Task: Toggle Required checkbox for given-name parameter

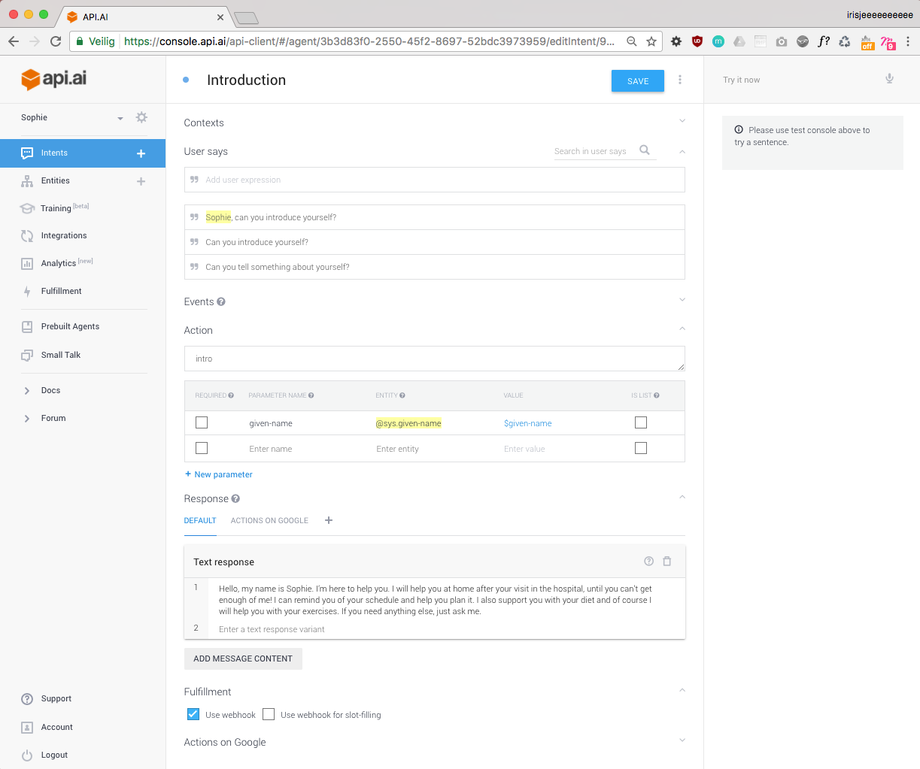Action: coord(202,422)
